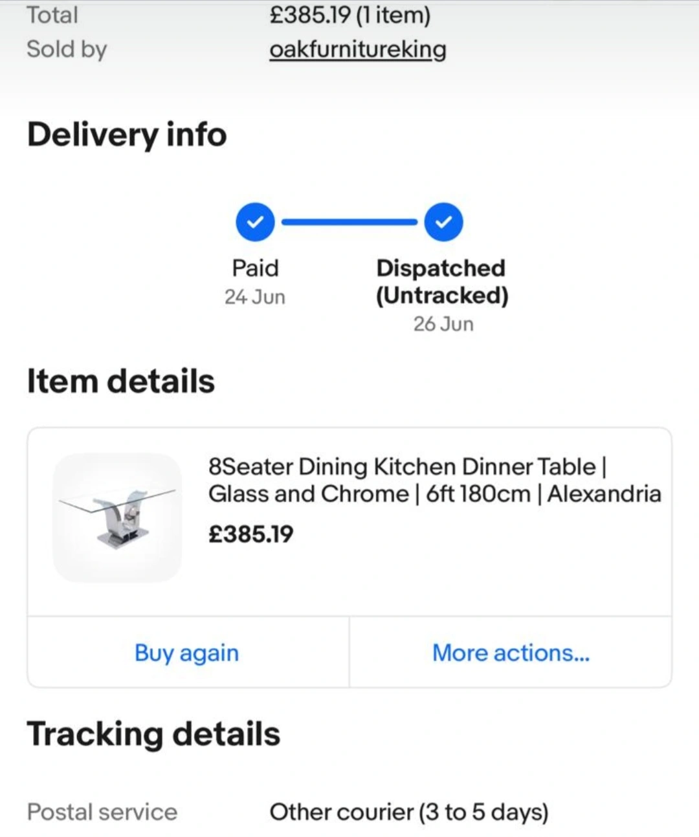Click the 24 Jun paid date
699x837 pixels.
pos(255,297)
